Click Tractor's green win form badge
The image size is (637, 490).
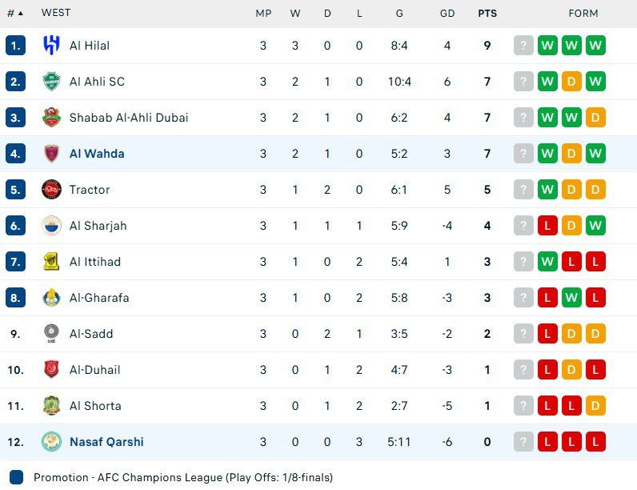(547, 190)
